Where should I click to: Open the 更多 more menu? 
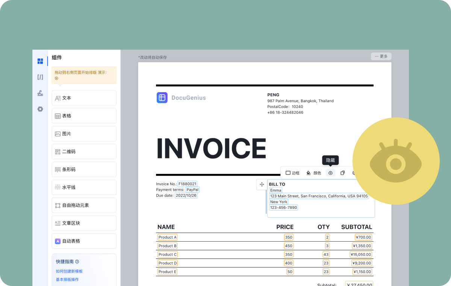(381, 56)
